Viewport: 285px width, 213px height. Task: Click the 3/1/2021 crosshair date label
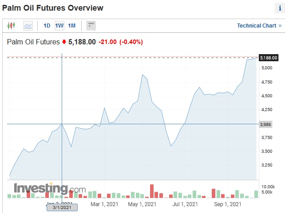(62, 207)
